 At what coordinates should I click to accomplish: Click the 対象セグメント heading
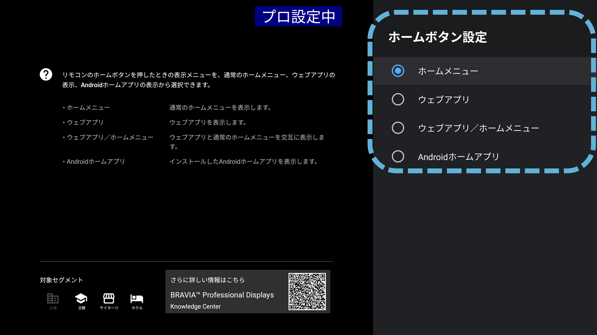62,280
